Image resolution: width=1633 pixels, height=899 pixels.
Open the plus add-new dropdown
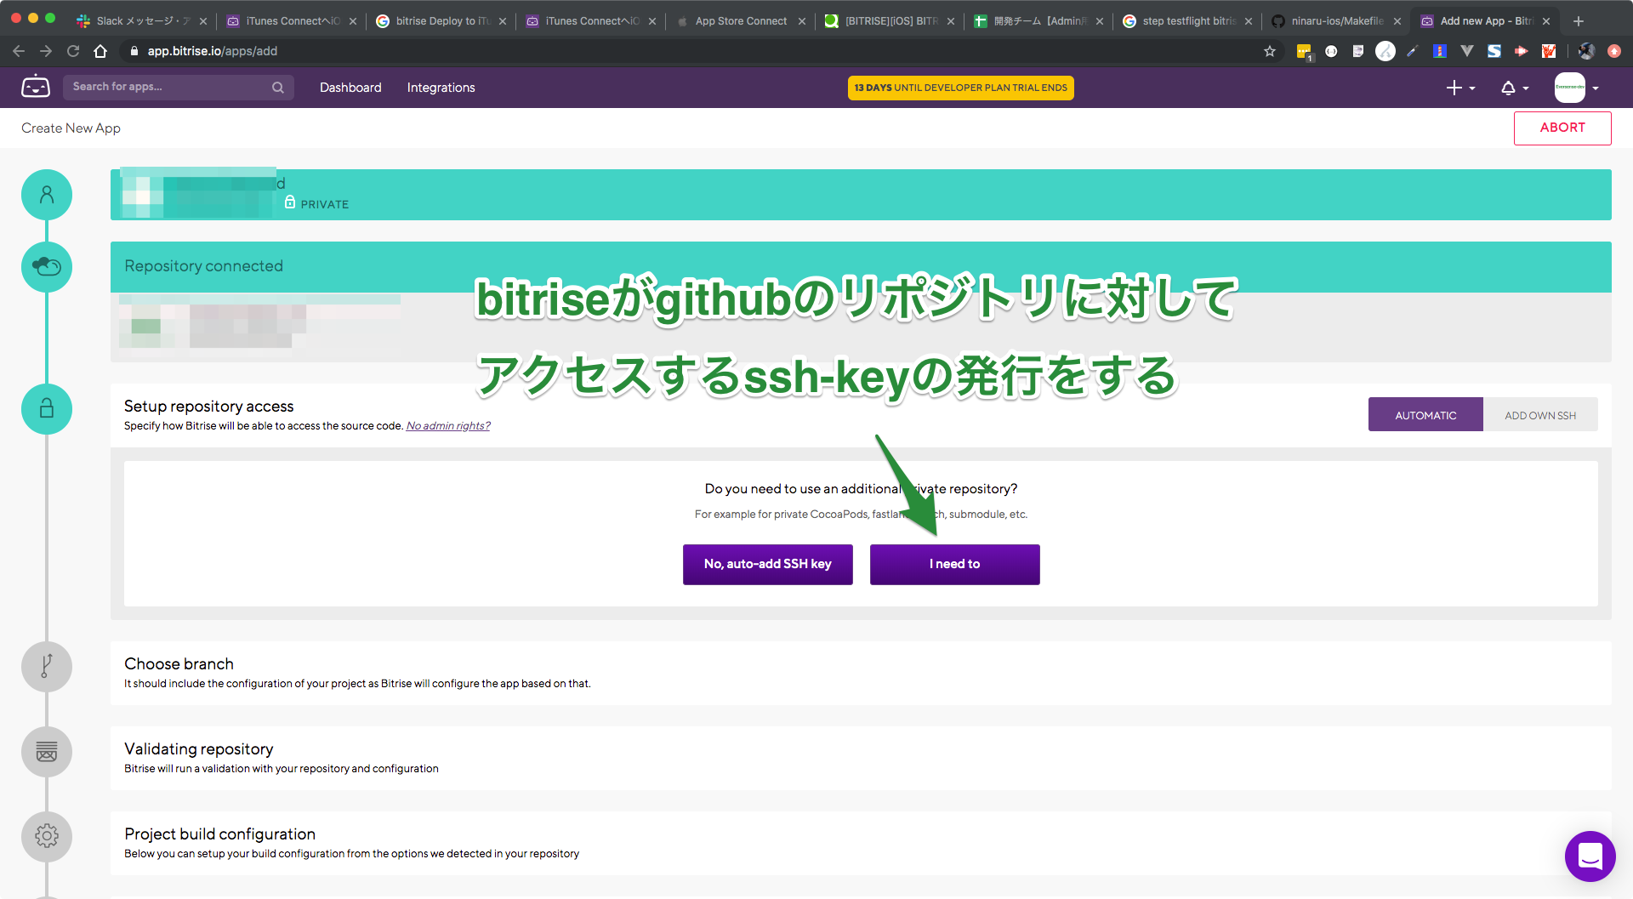(1460, 88)
